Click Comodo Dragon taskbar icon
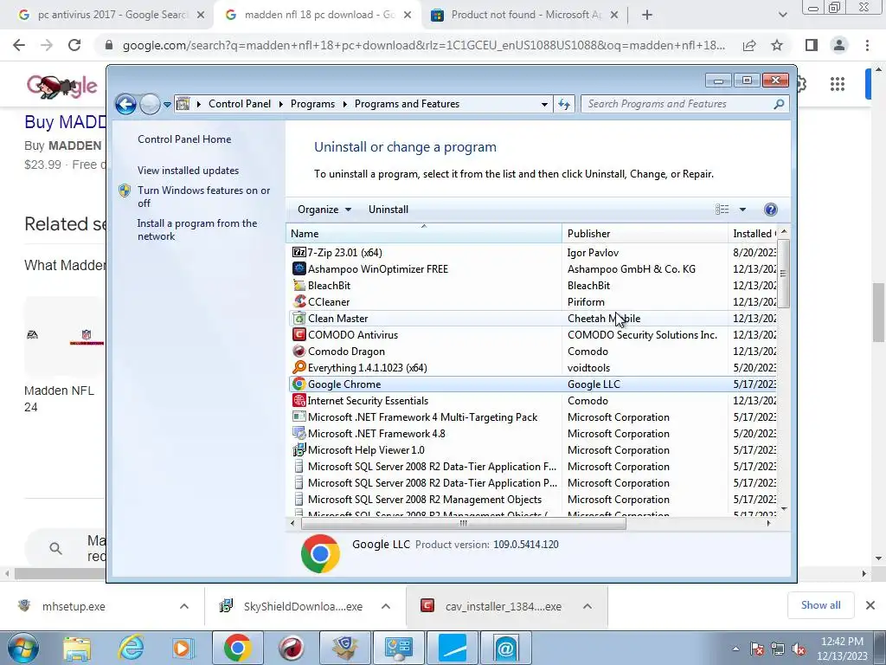The height and width of the screenshot is (665, 886). [292, 648]
